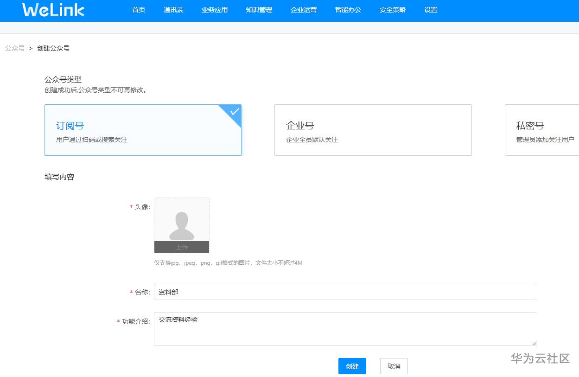This screenshot has height=377, width=579.
Task: Click the text 用户通过扫码或搜索关注
Action: click(x=92, y=140)
